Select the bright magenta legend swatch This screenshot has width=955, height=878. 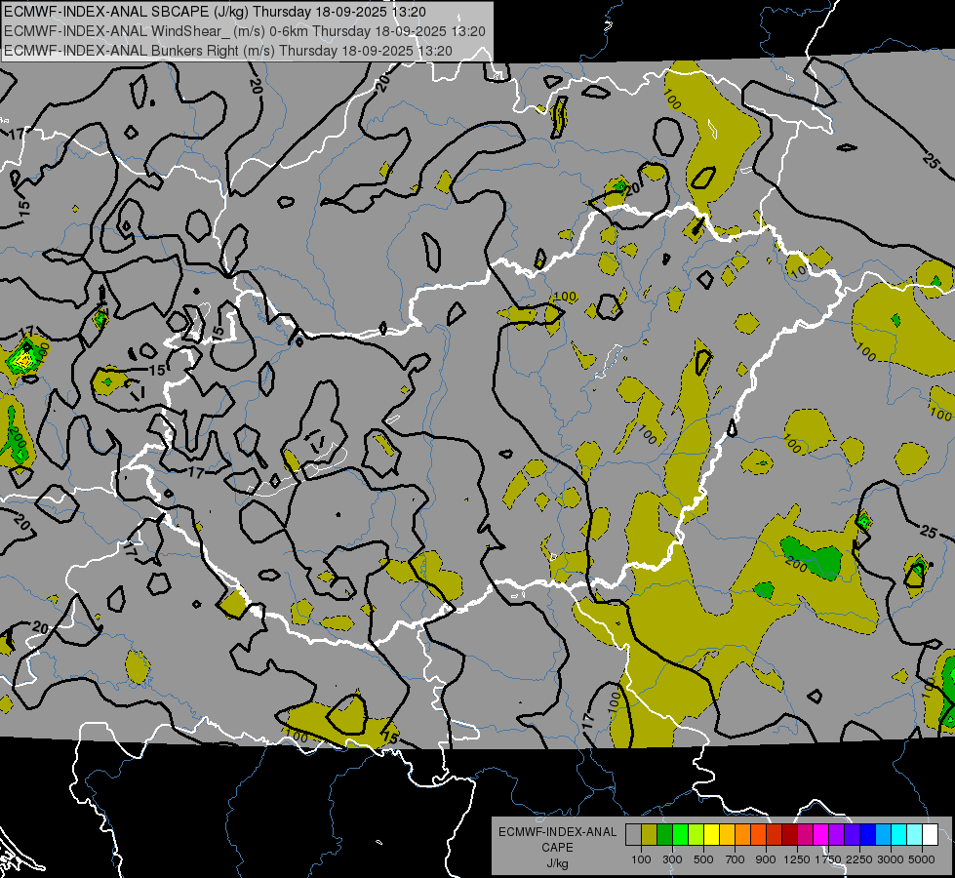click(820, 834)
